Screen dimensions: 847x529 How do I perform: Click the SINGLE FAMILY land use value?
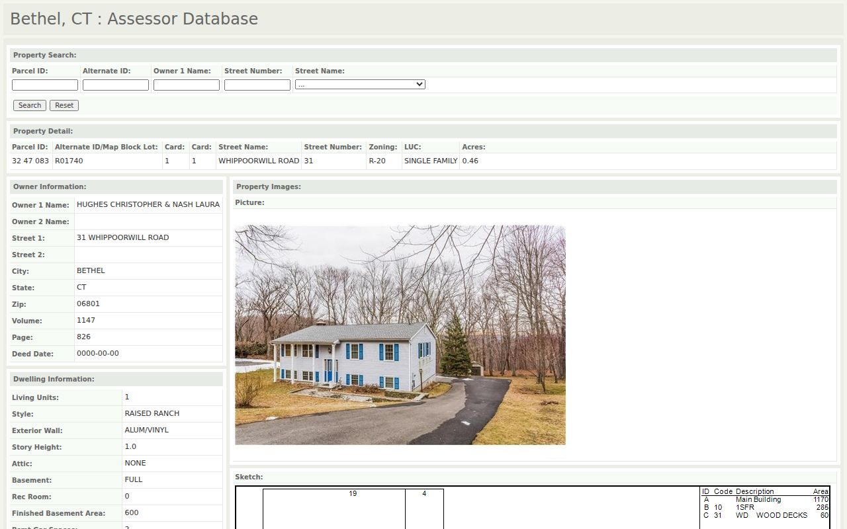tap(431, 161)
